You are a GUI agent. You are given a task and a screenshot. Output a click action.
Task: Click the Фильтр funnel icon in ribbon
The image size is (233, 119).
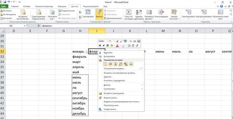[x=99, y=12]
